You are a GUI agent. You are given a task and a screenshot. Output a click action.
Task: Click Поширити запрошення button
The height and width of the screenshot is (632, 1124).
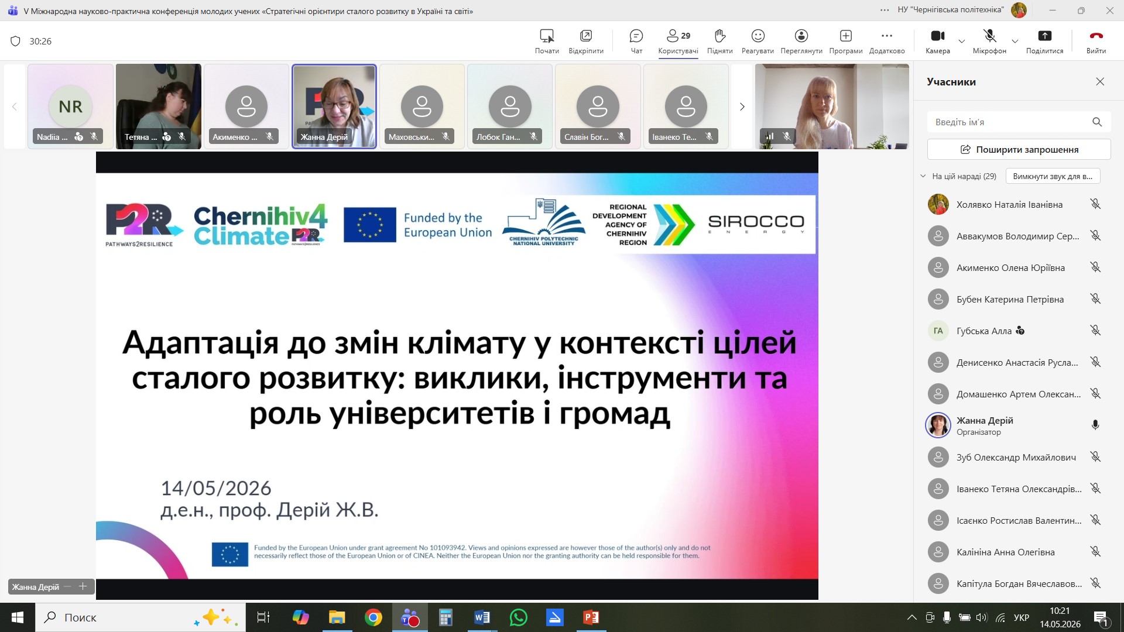pyautogui.click(x=1019, y=149)
